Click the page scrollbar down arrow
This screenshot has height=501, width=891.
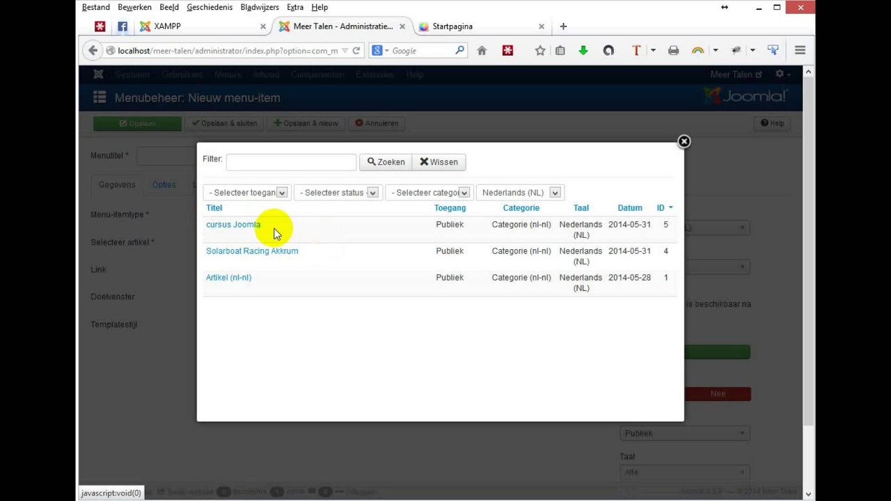[x=808, y=494]
